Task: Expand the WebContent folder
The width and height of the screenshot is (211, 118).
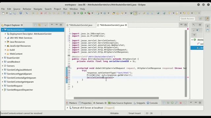Action: [x=5, y=54]
